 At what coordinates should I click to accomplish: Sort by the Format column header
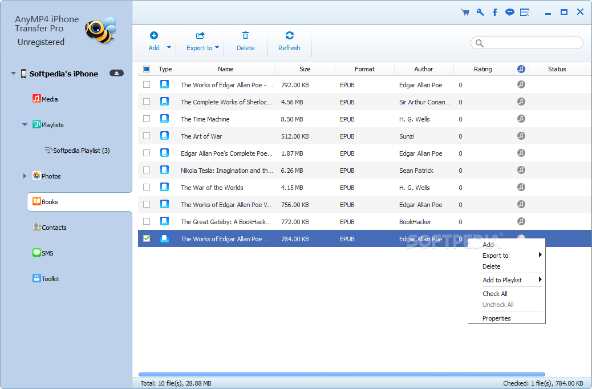point(364,69)
